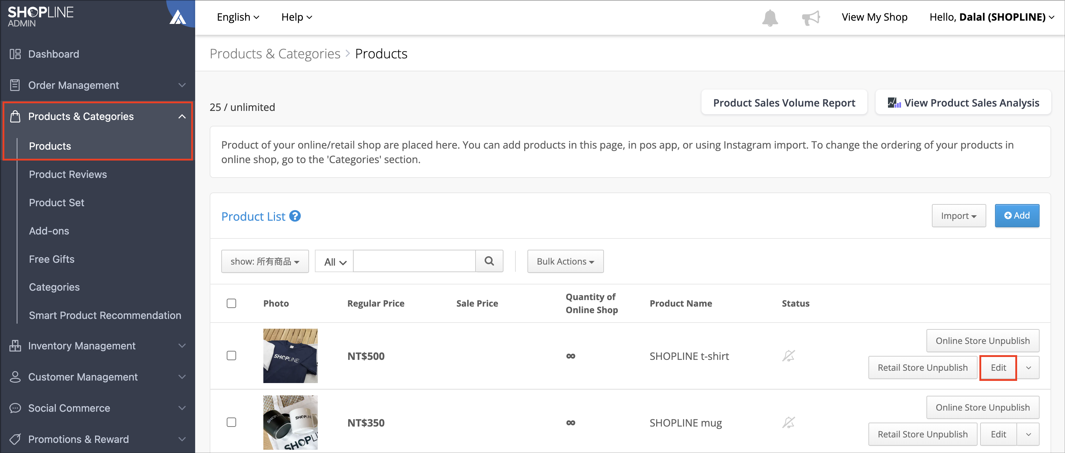The width and height of the screenshot is (1065, 453).
Task: Check the SHOPLINE t-shirt row checkbox
Action: pyautogui.click(x=231, y=356)
